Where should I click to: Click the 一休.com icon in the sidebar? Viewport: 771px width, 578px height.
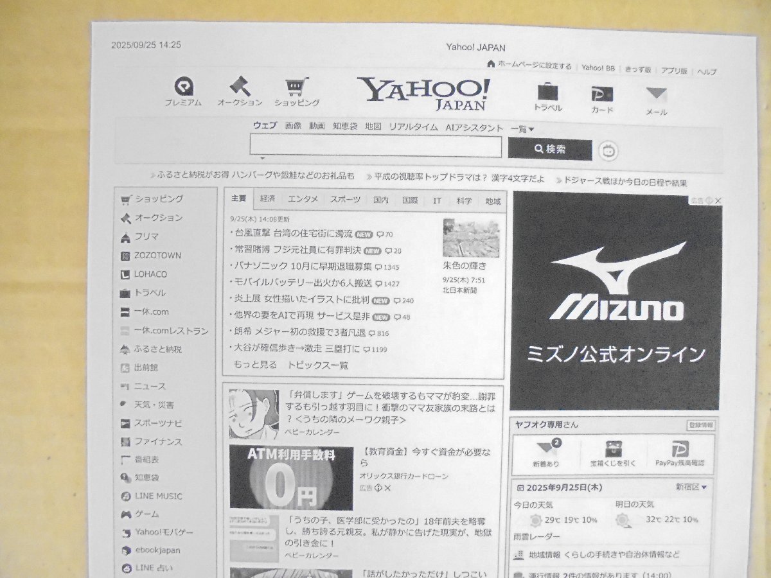[x=126, y=312]
